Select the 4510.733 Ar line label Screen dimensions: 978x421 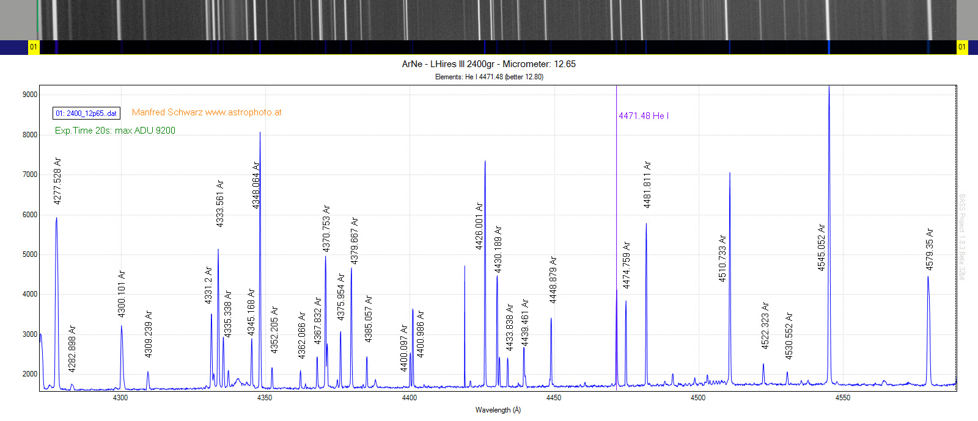click(x=722, y=258)
